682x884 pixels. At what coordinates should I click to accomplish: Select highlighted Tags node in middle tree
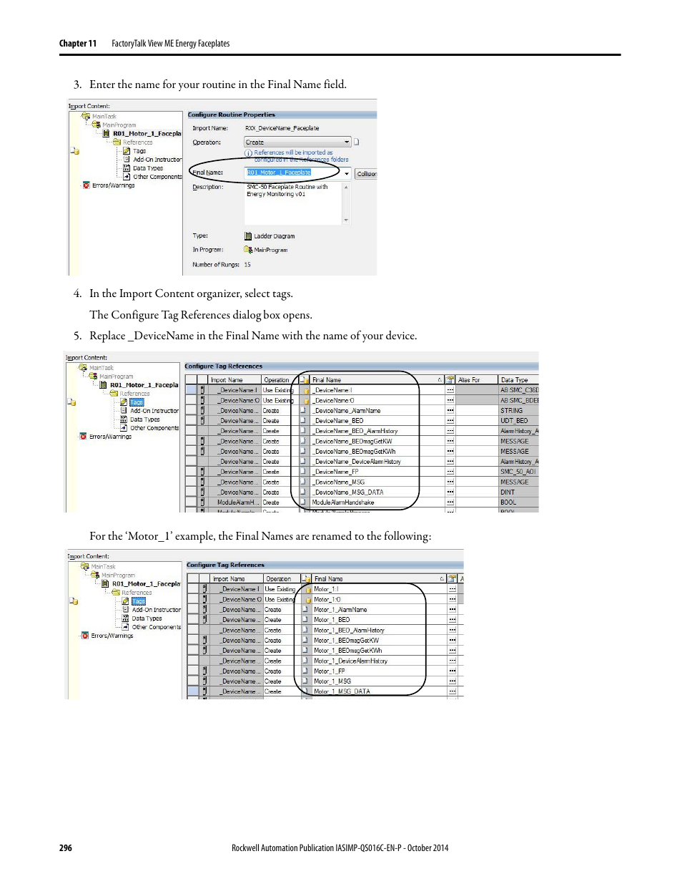coord(137,402)
